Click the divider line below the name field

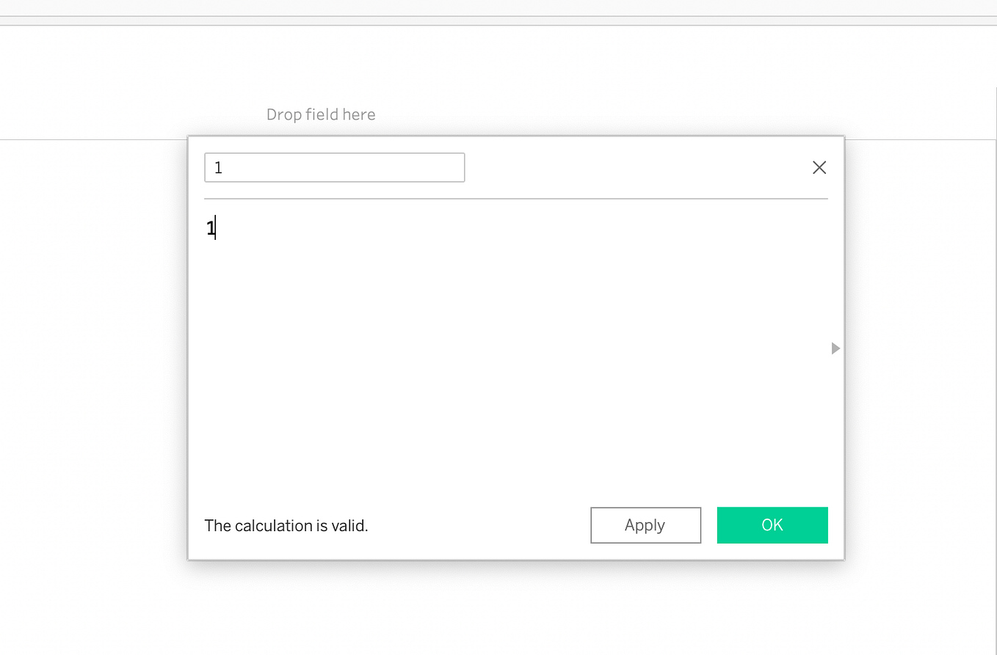pos(516,198)
